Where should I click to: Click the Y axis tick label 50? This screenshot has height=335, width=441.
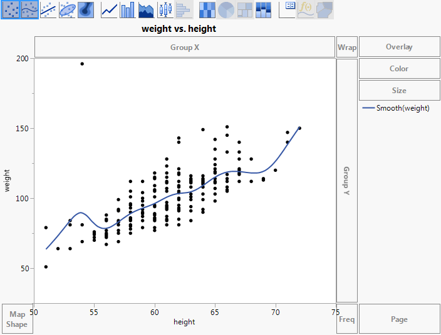point(25,269)
